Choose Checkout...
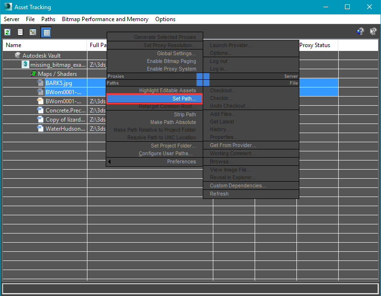 tap(222, 90)
